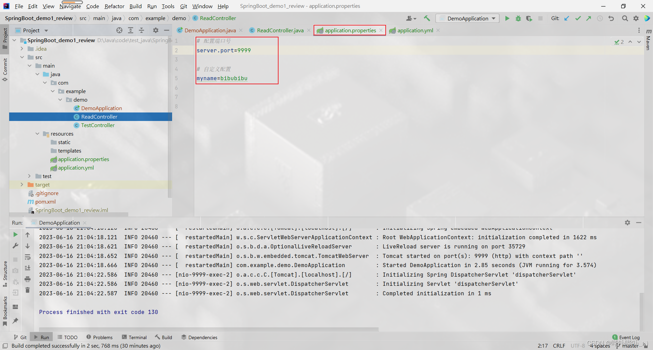Collapse SpringBoot_demo1_review root node

(14, 40)
